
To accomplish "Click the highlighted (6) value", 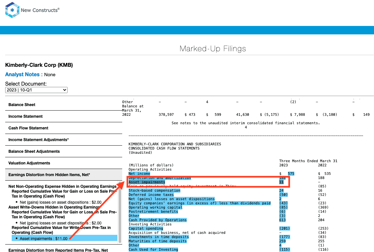I will point(282,211).
